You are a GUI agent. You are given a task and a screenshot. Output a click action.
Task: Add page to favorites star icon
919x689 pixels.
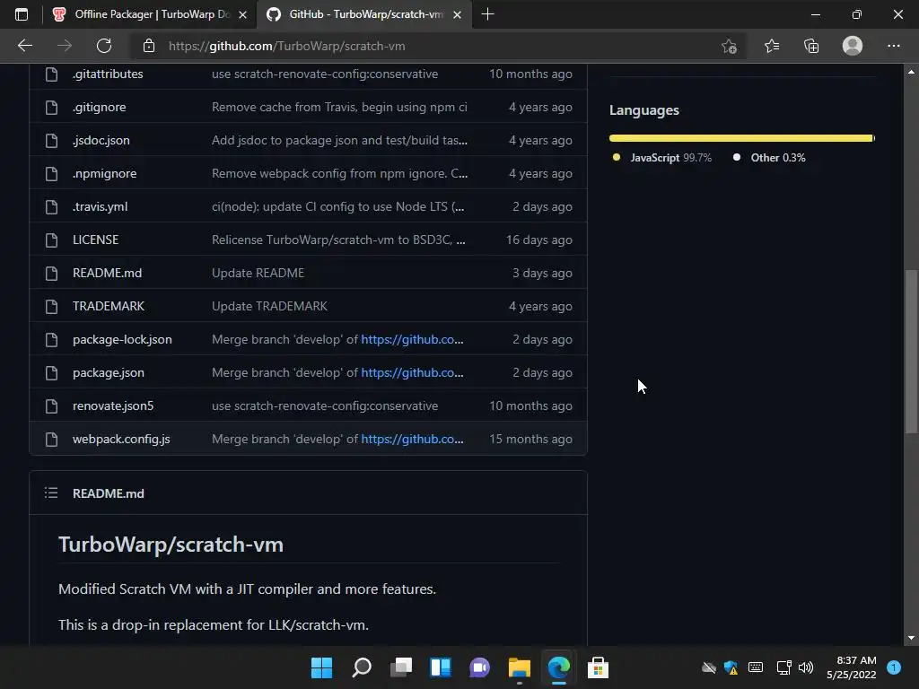(729, 46)
